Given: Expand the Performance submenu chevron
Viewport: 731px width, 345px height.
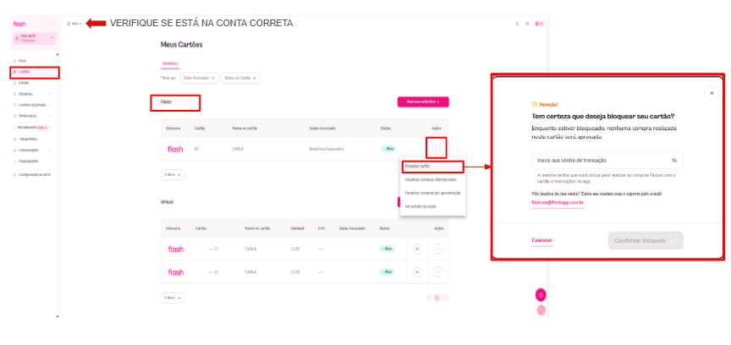Looking at the screenshot, I should (x=50, y=116).
